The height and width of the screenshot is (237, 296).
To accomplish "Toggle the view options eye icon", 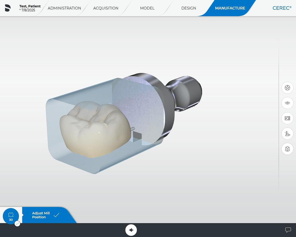I will 287,103.
